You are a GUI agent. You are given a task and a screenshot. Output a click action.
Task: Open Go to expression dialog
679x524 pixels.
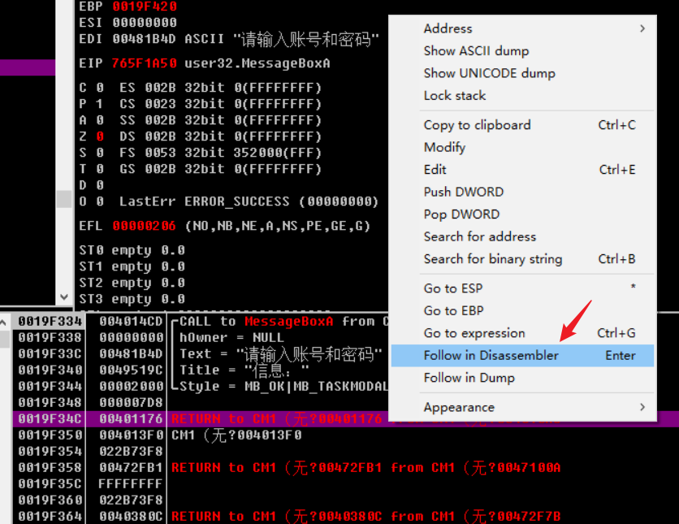(474, 333)
